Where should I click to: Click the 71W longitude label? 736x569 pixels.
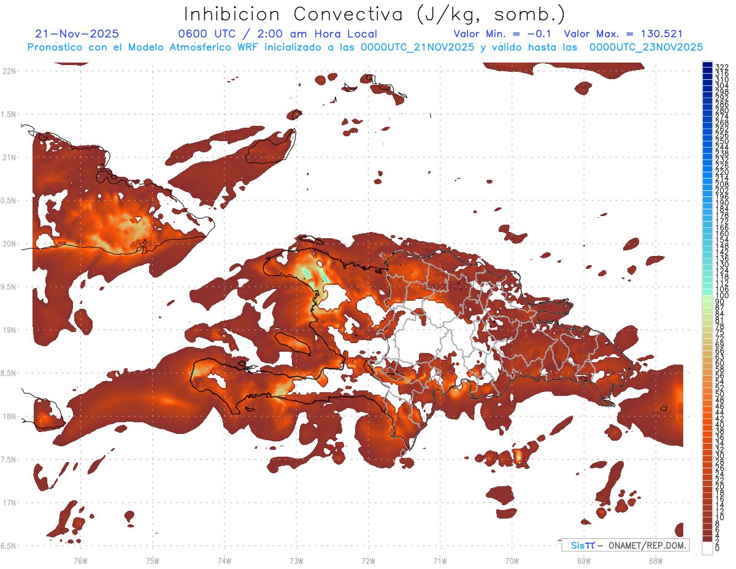[440, 560]
